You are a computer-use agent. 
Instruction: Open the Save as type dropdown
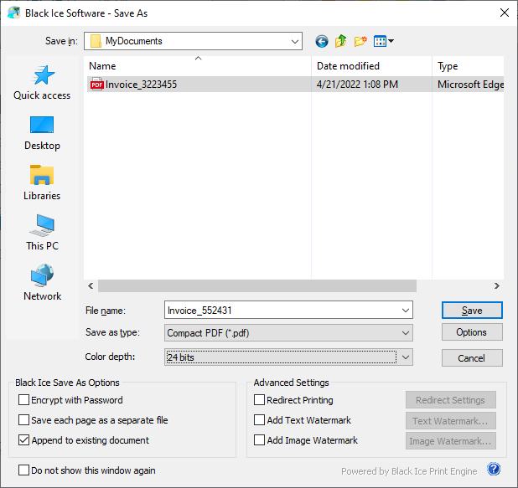[x=405, y=333]
